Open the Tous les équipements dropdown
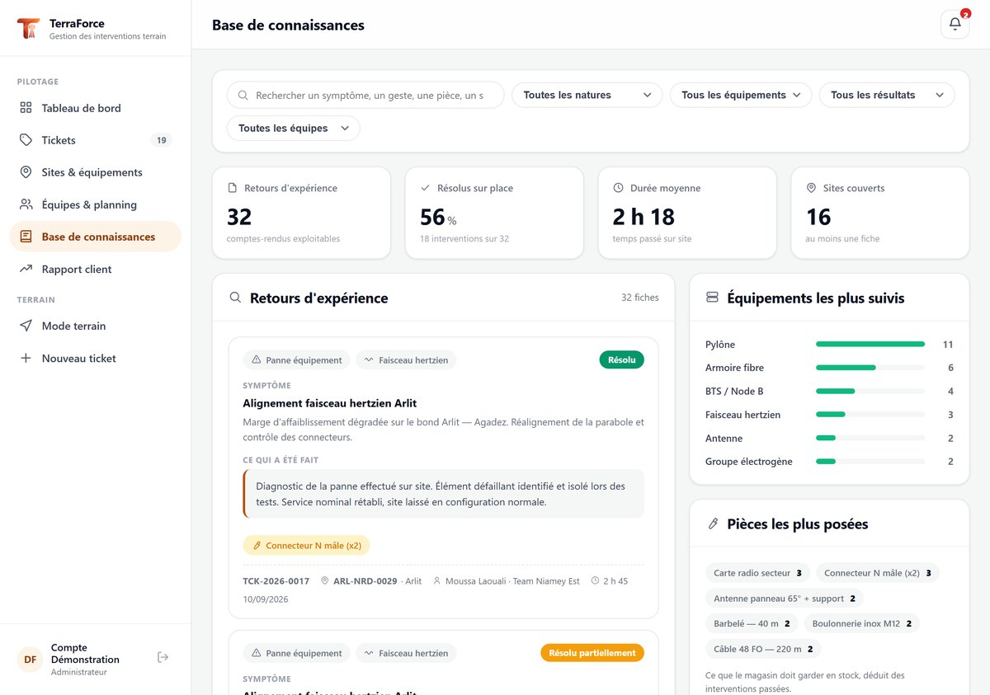 [741, 95]
